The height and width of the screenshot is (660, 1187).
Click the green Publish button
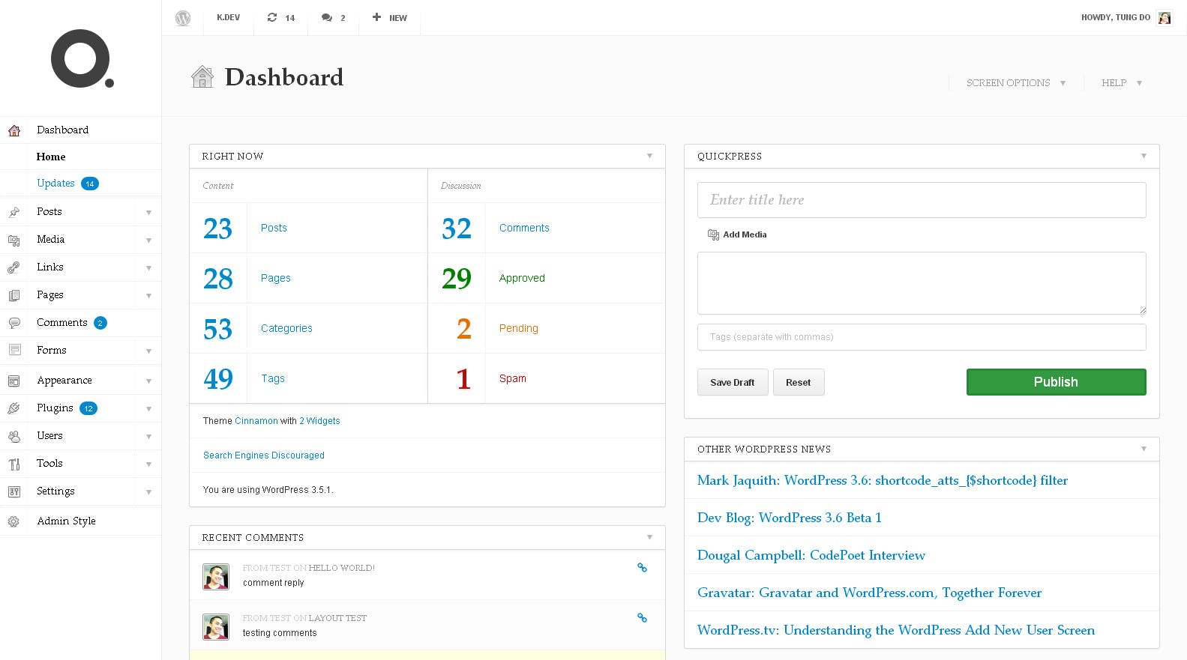1056,381
